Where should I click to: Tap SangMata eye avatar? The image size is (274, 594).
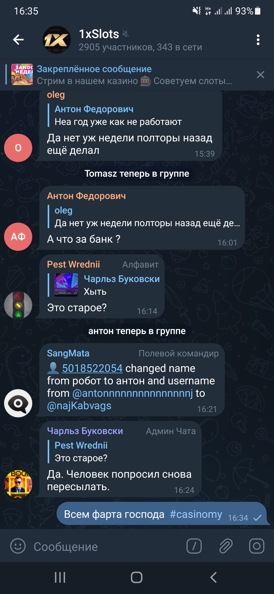tap(18, 403)
